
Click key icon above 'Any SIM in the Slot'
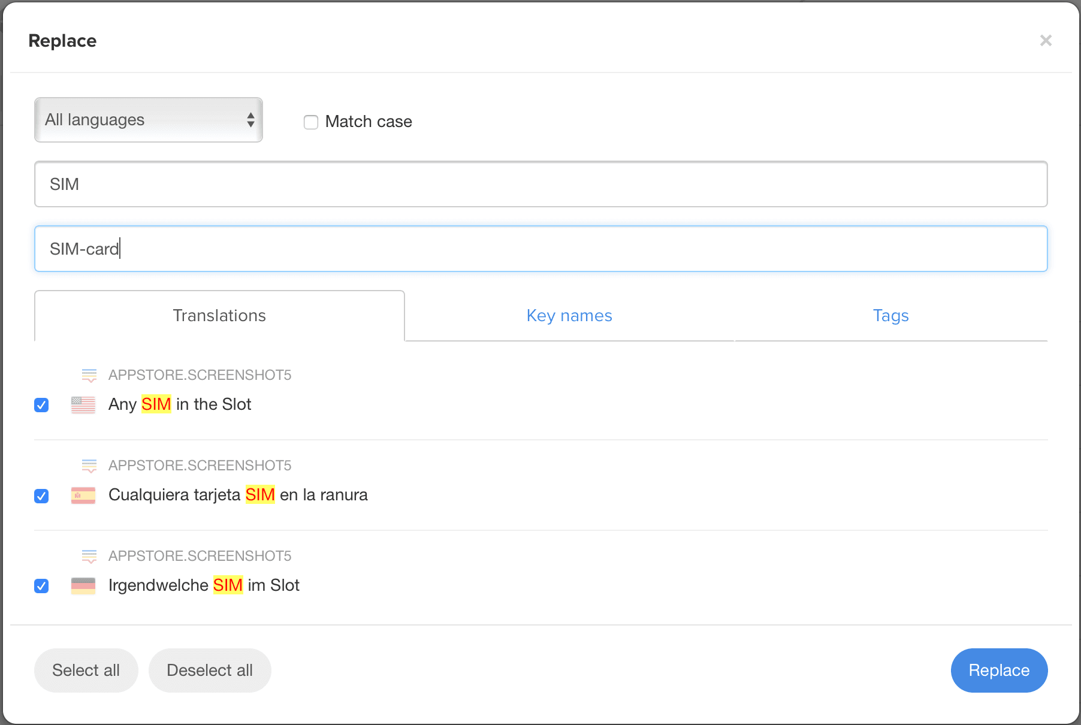(x=89, y=376)
